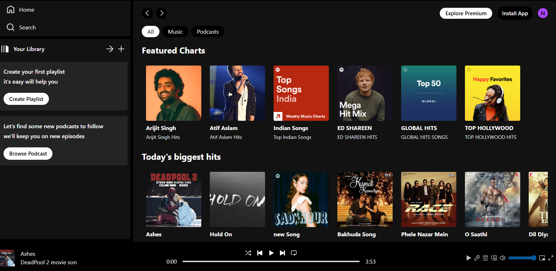The width and height of the screenshot is (556, 271).
Task: Click the 'Hold On' song title
Action: [221, 234]
